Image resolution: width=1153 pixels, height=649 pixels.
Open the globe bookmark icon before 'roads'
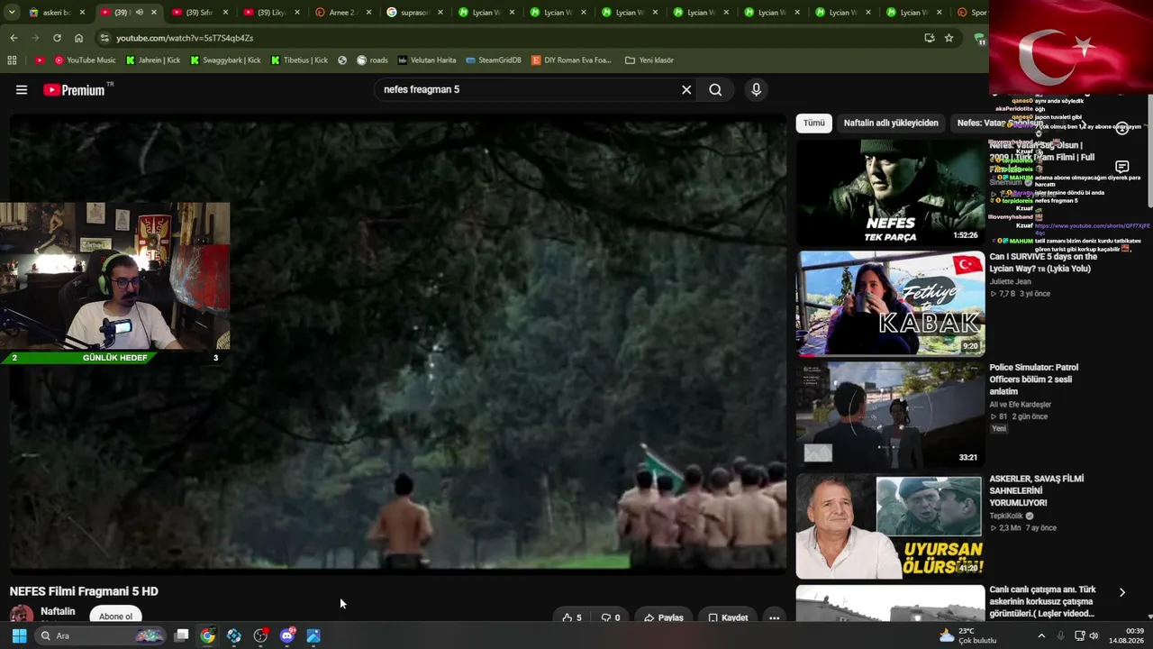click(x=342, y=60)
